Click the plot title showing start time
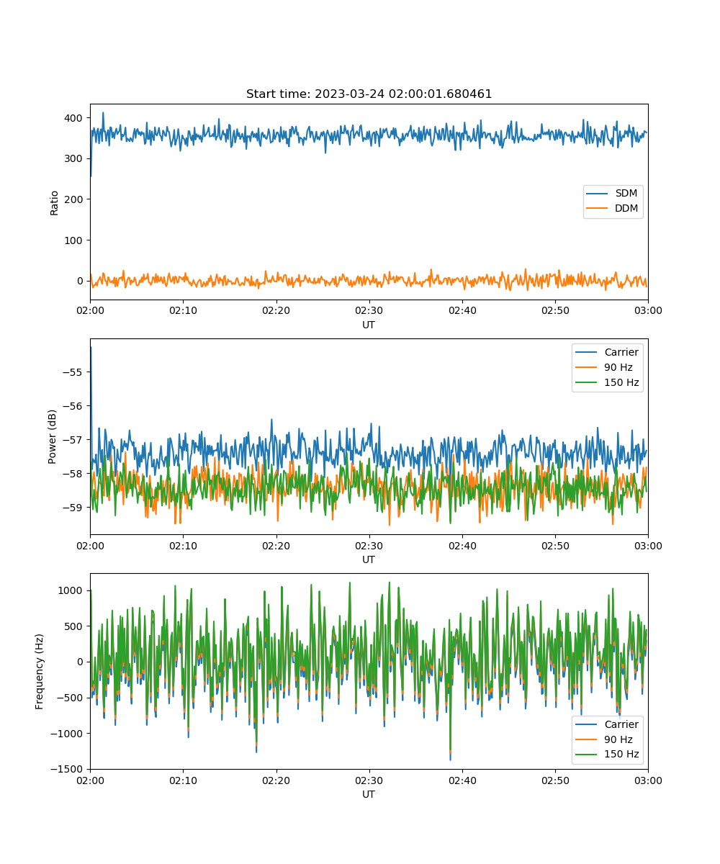 369,94
